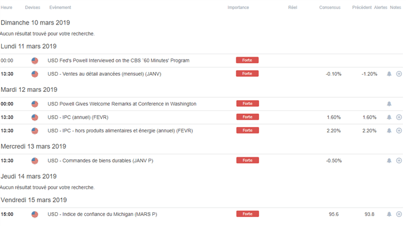
Task: Open the IPC hors produits alimentaires et énergie event
Action: click(120, 131)
